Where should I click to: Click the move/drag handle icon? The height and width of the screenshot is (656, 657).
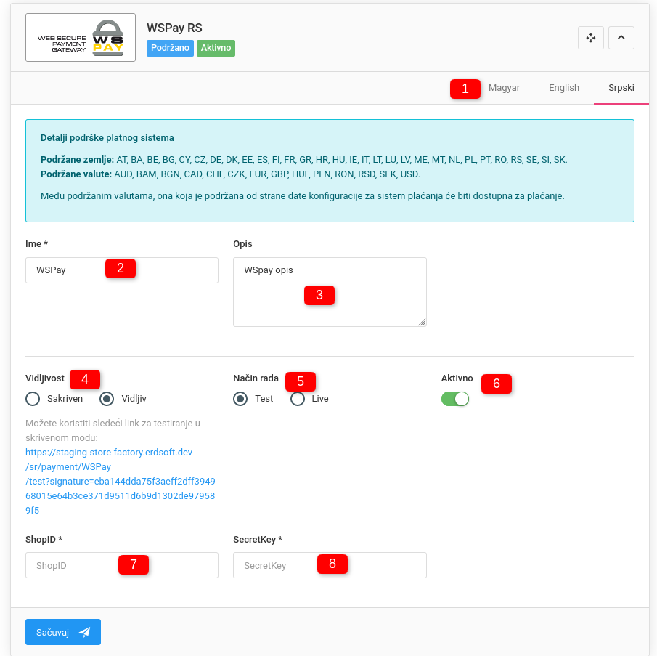point(590,38)
